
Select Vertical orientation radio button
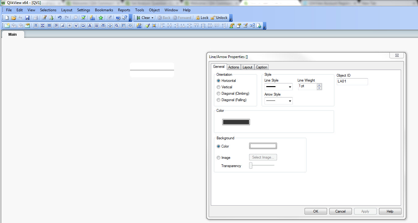[x=218, y=87]
